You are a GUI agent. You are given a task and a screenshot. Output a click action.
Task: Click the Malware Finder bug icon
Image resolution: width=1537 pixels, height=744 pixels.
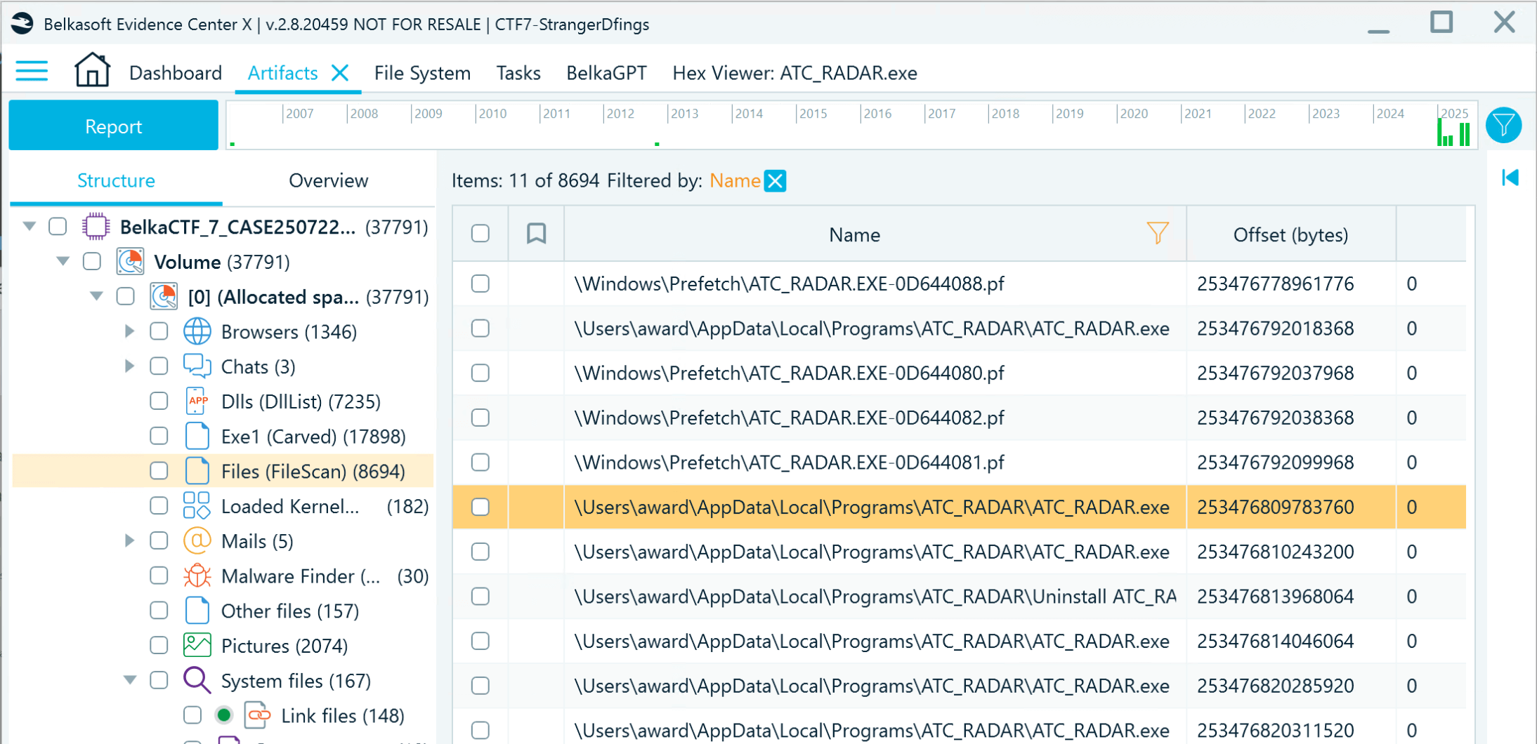pos(197,576)
